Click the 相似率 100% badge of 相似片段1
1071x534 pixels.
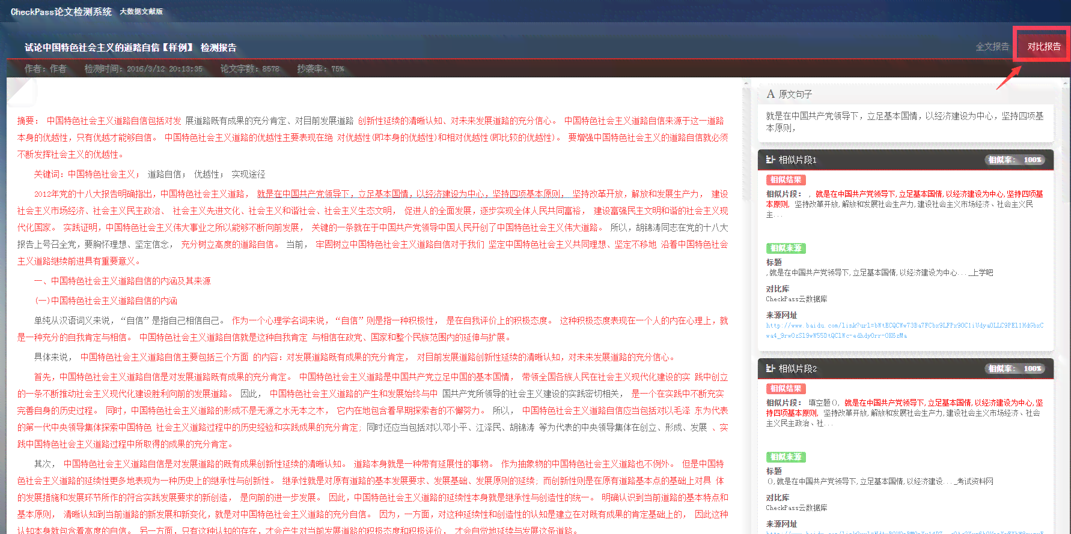1015,160
